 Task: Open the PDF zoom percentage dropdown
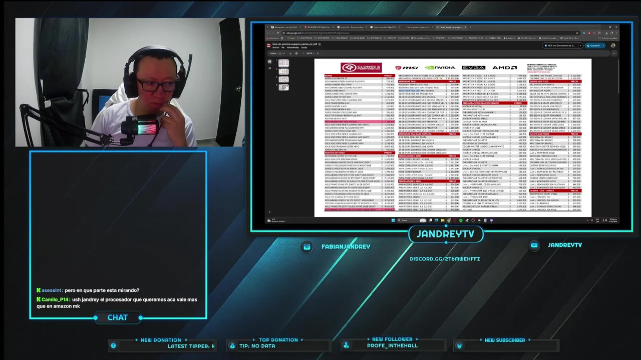coord(310,53)
